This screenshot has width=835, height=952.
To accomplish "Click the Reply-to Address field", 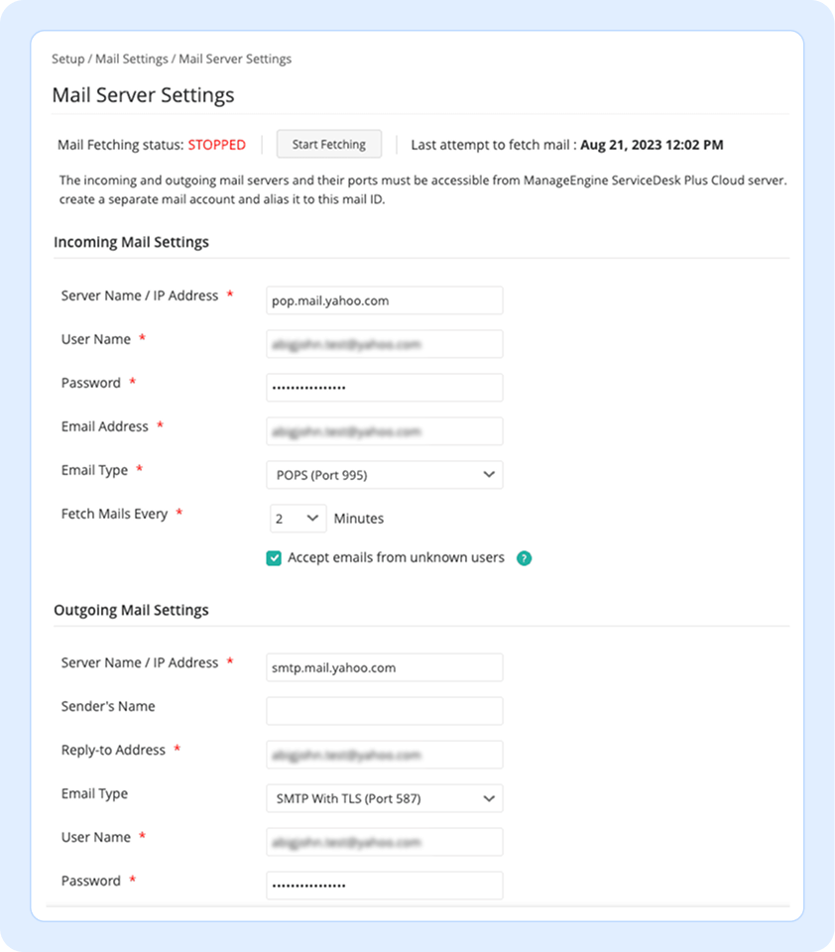I will 384,755.
